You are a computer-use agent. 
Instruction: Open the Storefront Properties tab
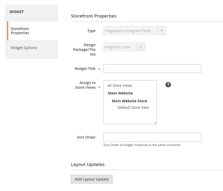point(20,31)
